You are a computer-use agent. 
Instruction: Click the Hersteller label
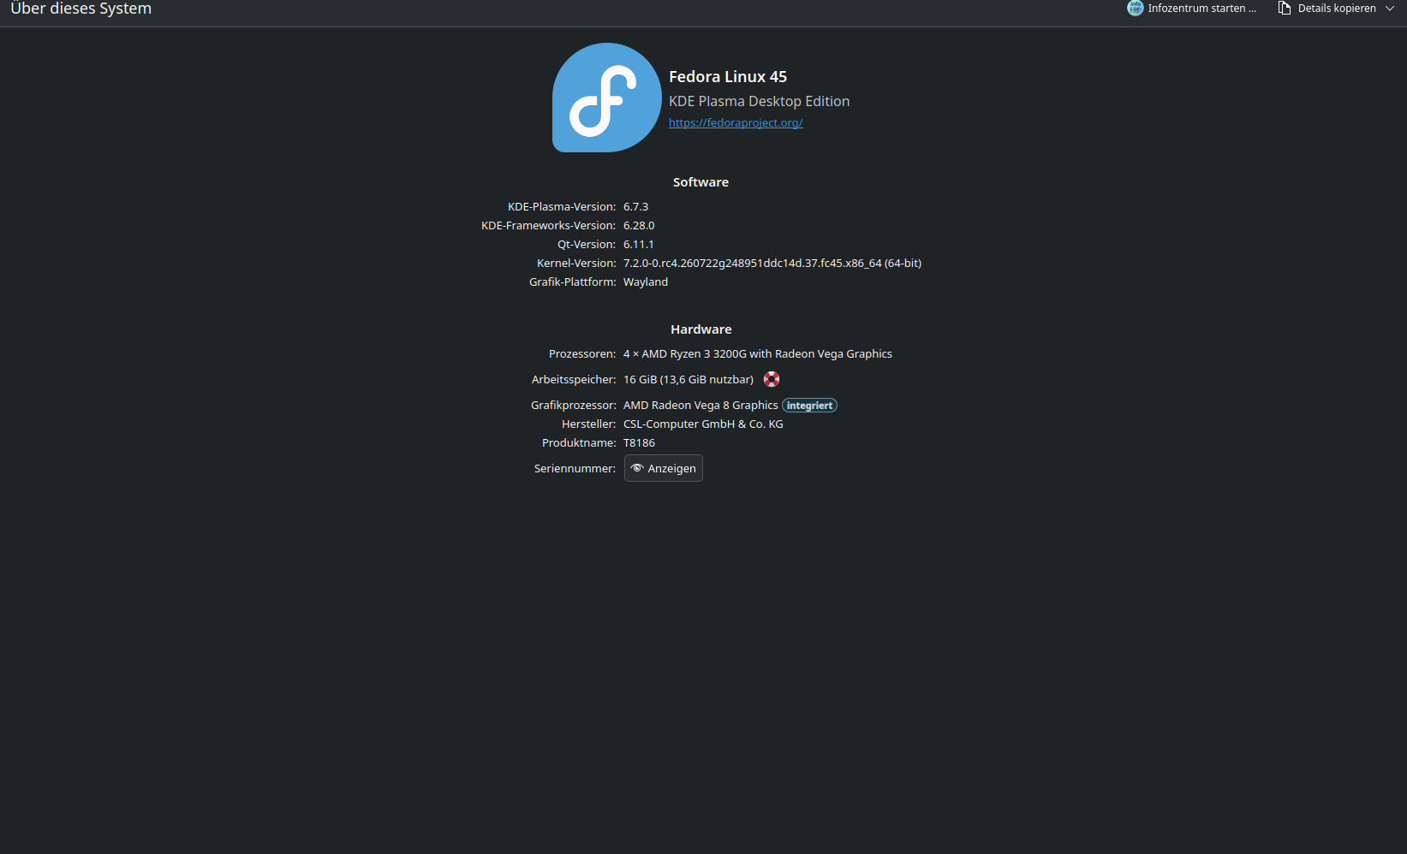click(589, 424)
